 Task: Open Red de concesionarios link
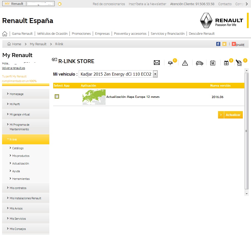109,4
